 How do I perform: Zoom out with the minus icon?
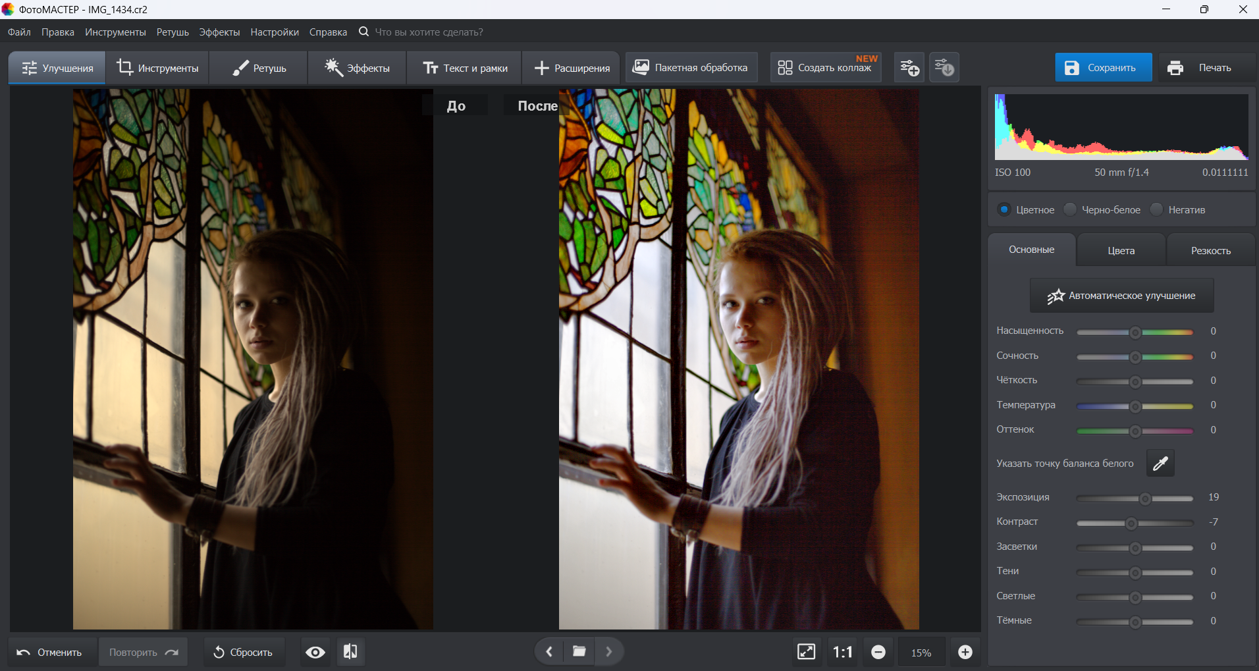point(878,652)
